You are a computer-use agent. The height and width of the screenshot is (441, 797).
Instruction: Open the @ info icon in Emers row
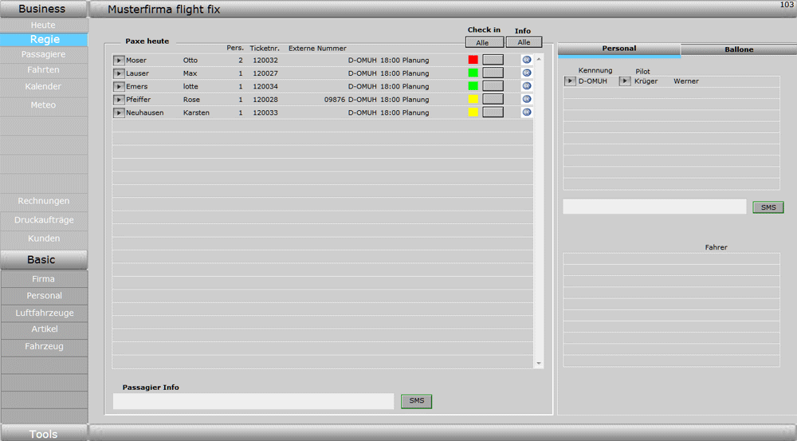click(527, 86)
